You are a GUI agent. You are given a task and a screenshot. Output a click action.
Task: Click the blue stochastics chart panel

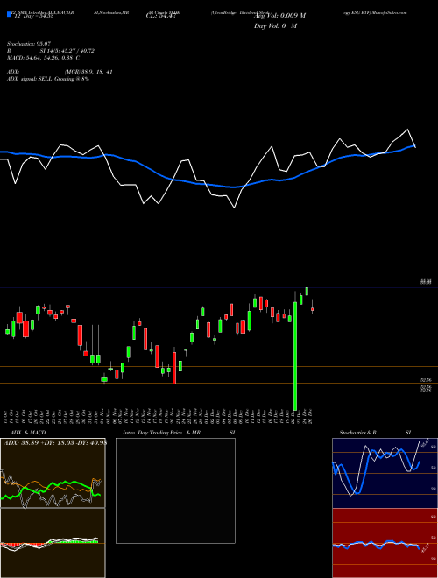[x=385, y=473]
